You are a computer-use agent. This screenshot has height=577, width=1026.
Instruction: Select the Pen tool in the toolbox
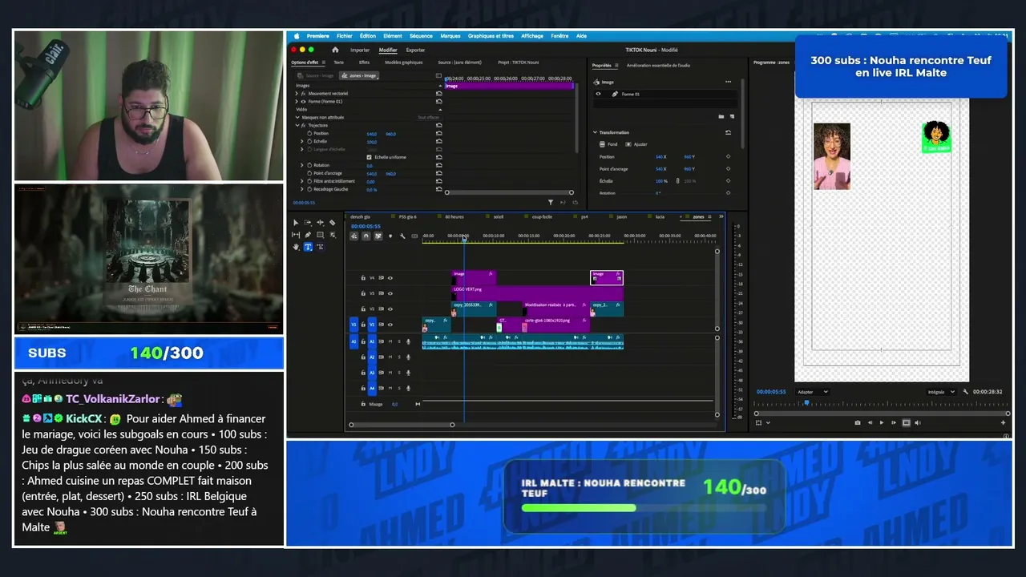pos(308,235)
